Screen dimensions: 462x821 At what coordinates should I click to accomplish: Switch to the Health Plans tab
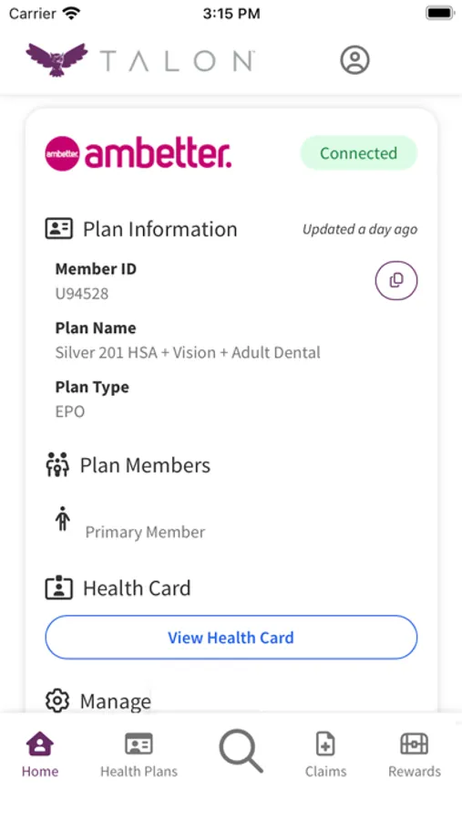[139, 754]
